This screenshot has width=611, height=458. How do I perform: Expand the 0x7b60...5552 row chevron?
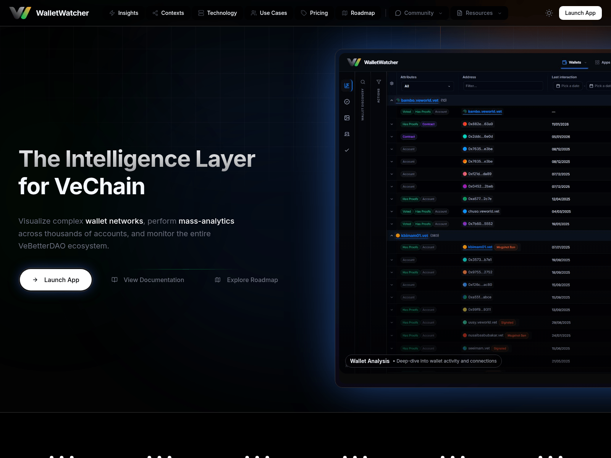point(391,224)
